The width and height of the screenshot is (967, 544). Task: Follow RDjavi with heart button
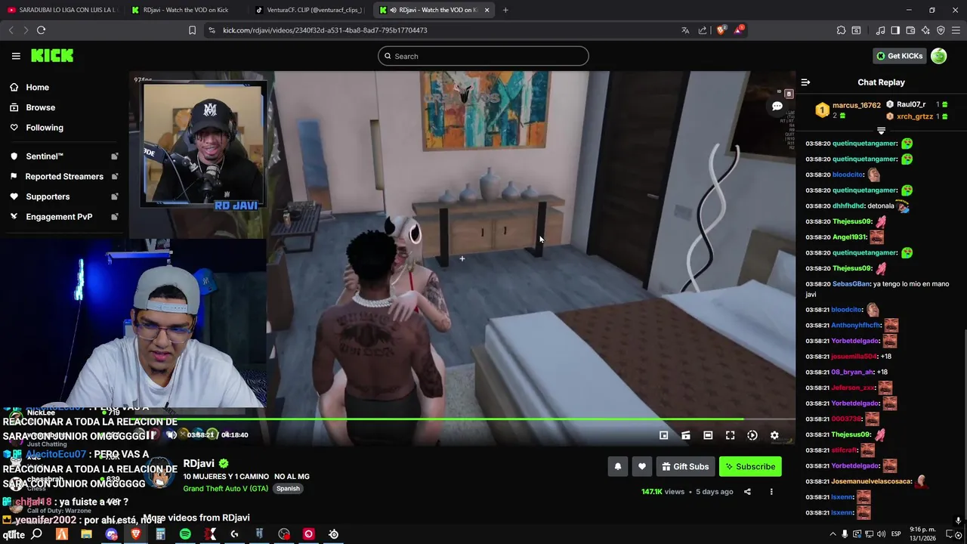641,467
